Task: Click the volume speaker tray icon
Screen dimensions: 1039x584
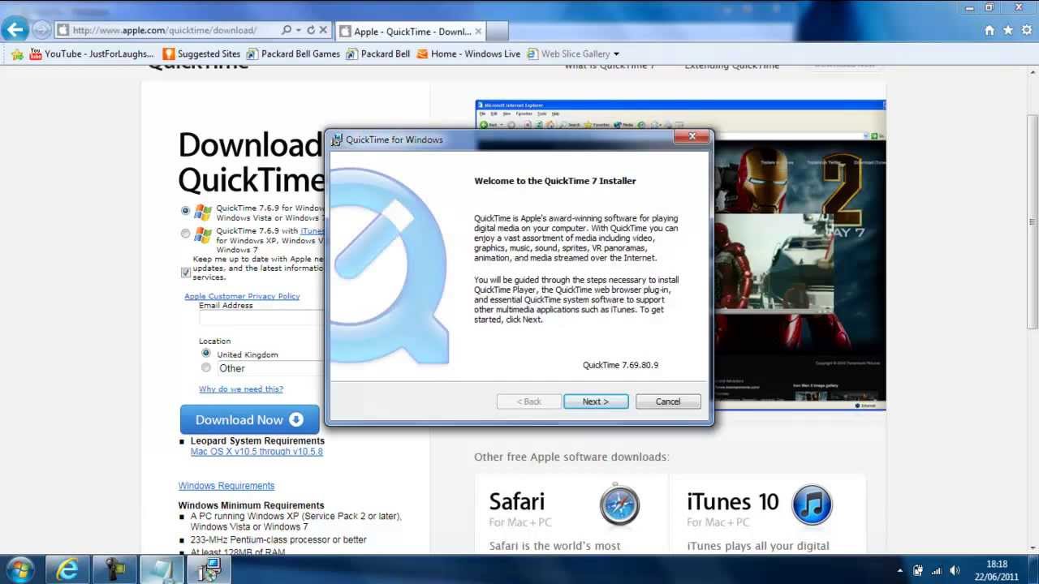Action: point(955,570)
